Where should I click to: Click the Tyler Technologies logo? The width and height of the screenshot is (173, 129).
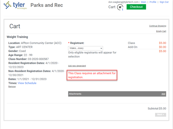point(16,5)
